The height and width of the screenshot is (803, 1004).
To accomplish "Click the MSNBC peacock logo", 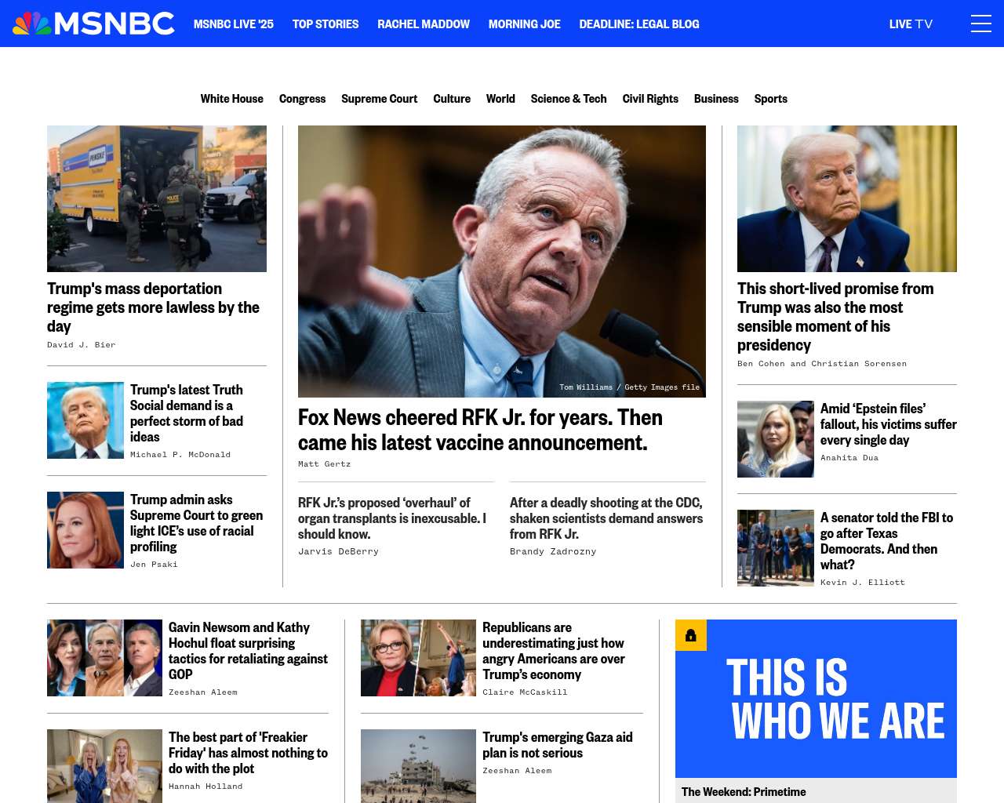I will click(93, 24).
